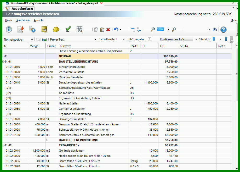Image resolution: width=240 pixels, height=172 pixels.
Task: Click the 100% zoom field
Action: click(x=160, y=29)
